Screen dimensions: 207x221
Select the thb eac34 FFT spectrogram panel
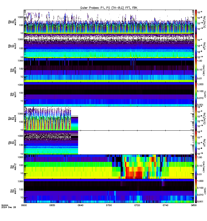point(109,22)
